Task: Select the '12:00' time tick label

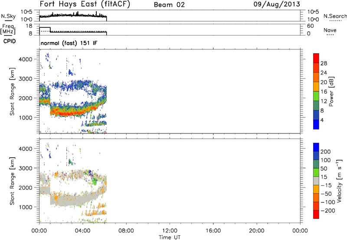Action: 170,231
